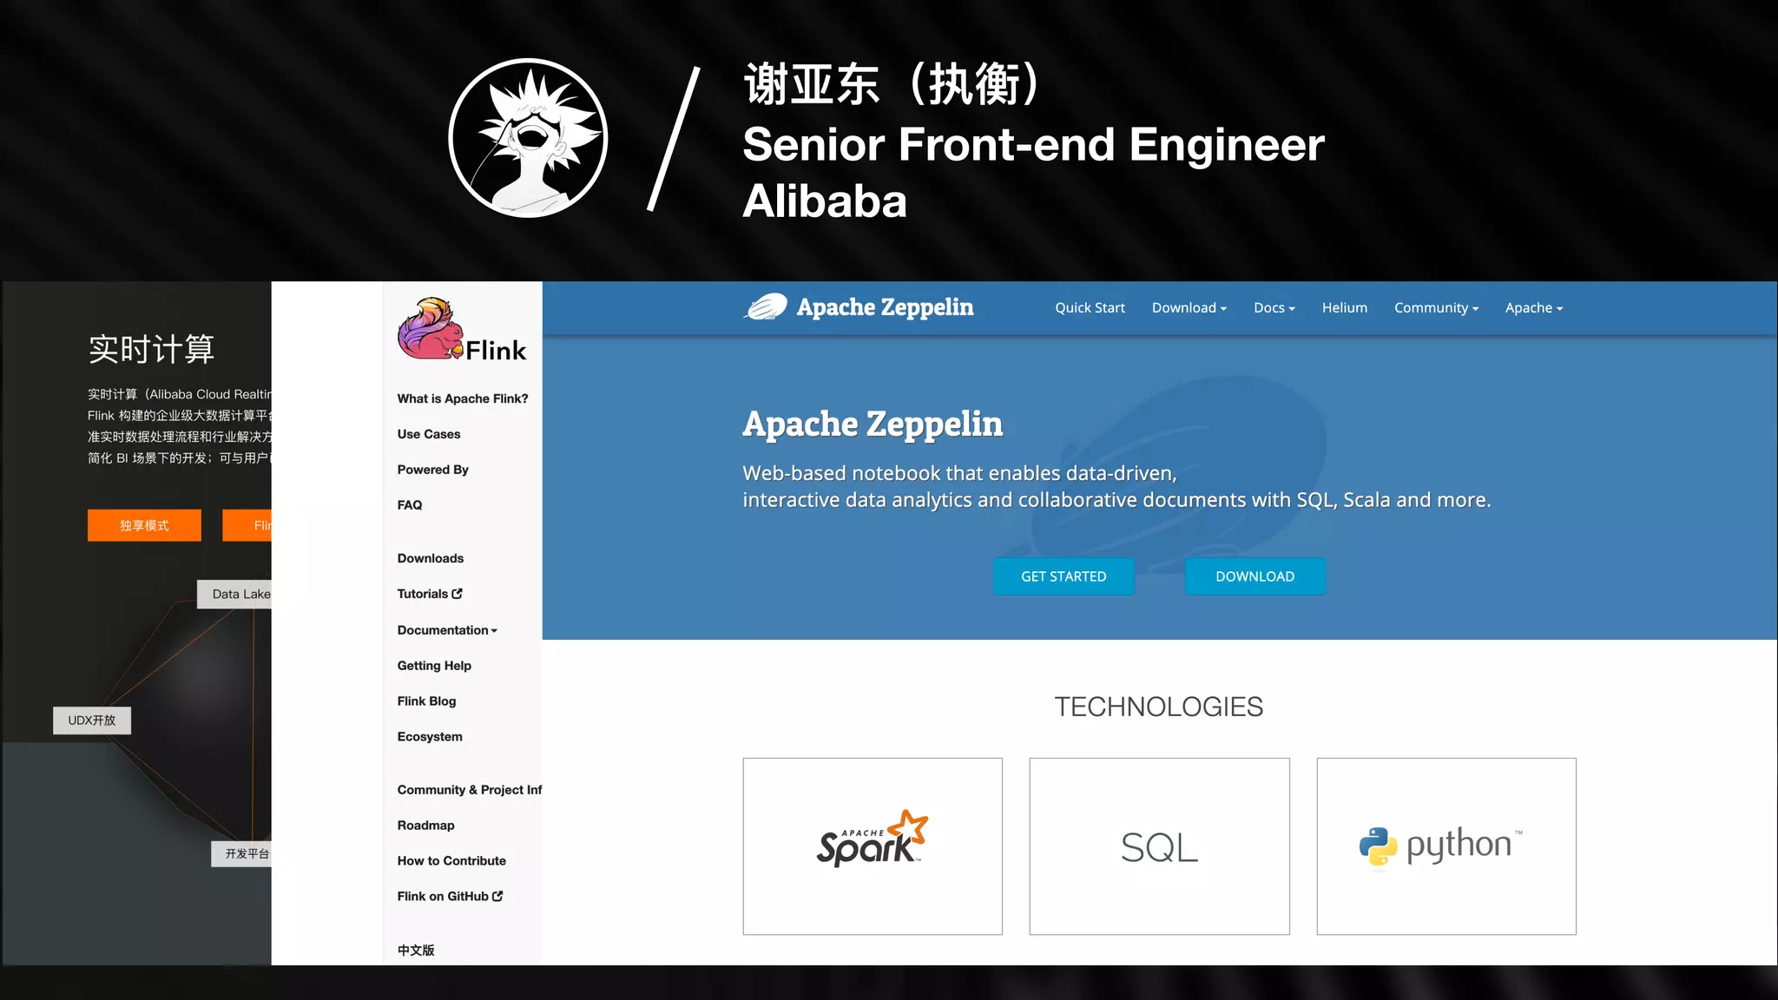Click the DOWNLOAD button
Screen dimensions: 1778x1000
click(1255, 576)
